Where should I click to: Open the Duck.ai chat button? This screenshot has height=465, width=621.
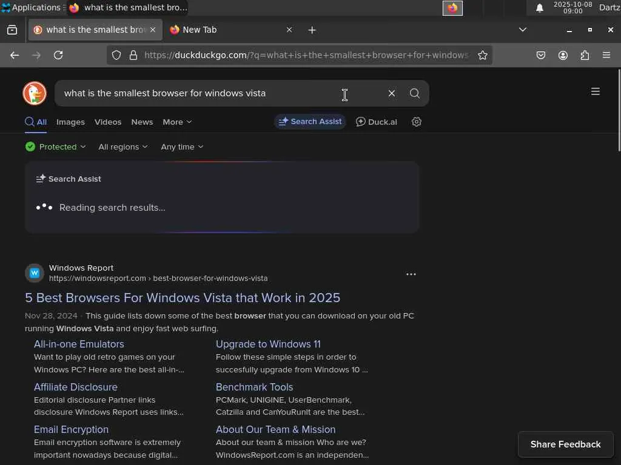point(376,122)
